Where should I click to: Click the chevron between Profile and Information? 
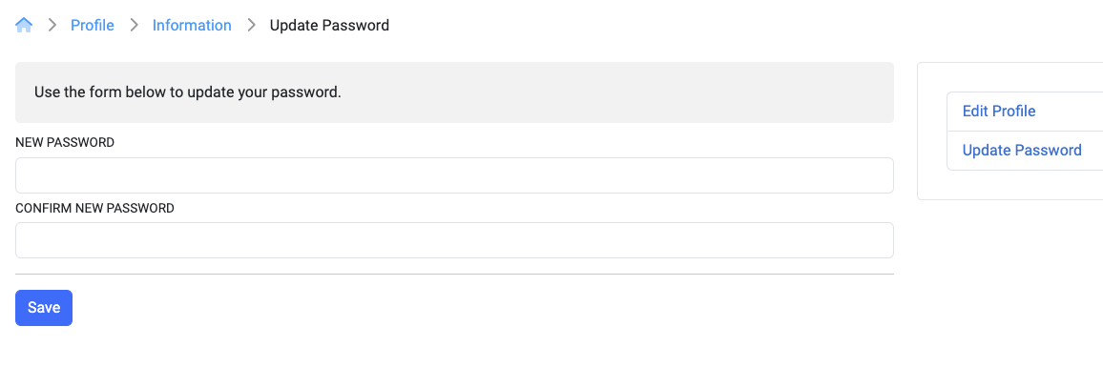134,26
